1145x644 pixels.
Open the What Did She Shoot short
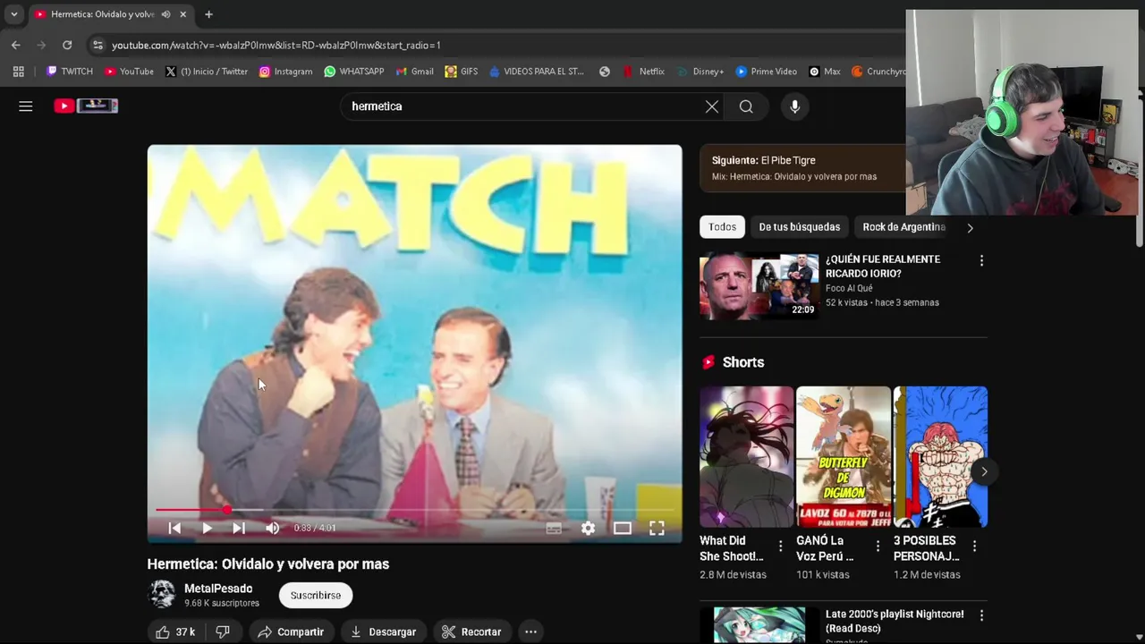746,456
